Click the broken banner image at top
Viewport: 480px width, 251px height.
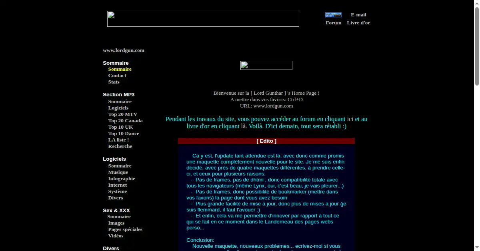coord(203,19)
